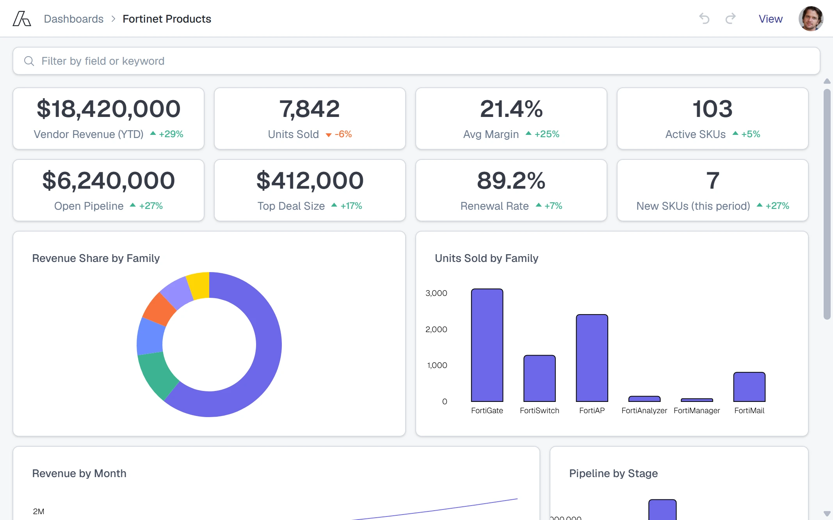Viewport: 833px width, 520px height.
Task: Click the vertical scrollbar thumb
Action: pyautogui.click(x=827, y=204)
